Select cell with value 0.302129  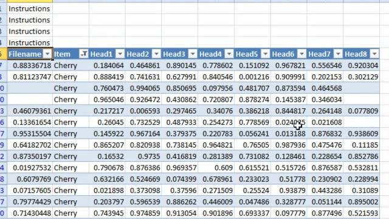click(362, 77)
